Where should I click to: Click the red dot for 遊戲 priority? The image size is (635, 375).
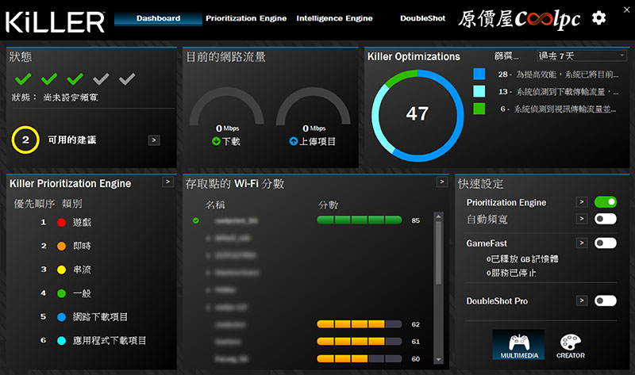pos(62,222)
